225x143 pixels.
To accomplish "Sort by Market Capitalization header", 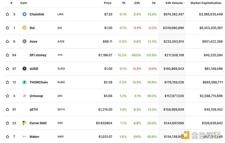I will [206, 3].
